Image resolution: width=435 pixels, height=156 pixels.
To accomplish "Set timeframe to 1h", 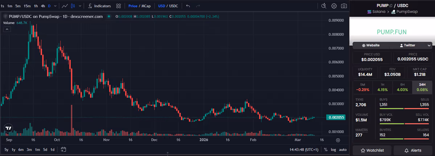I will point(36,6).
